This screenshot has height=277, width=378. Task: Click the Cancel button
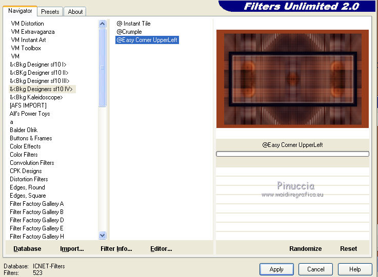coord(315,269)
